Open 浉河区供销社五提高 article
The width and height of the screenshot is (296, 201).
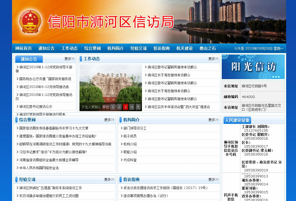click(50, 188)
